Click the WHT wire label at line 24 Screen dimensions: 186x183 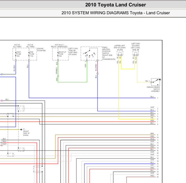pyautogui.click(x=152, y=173)
